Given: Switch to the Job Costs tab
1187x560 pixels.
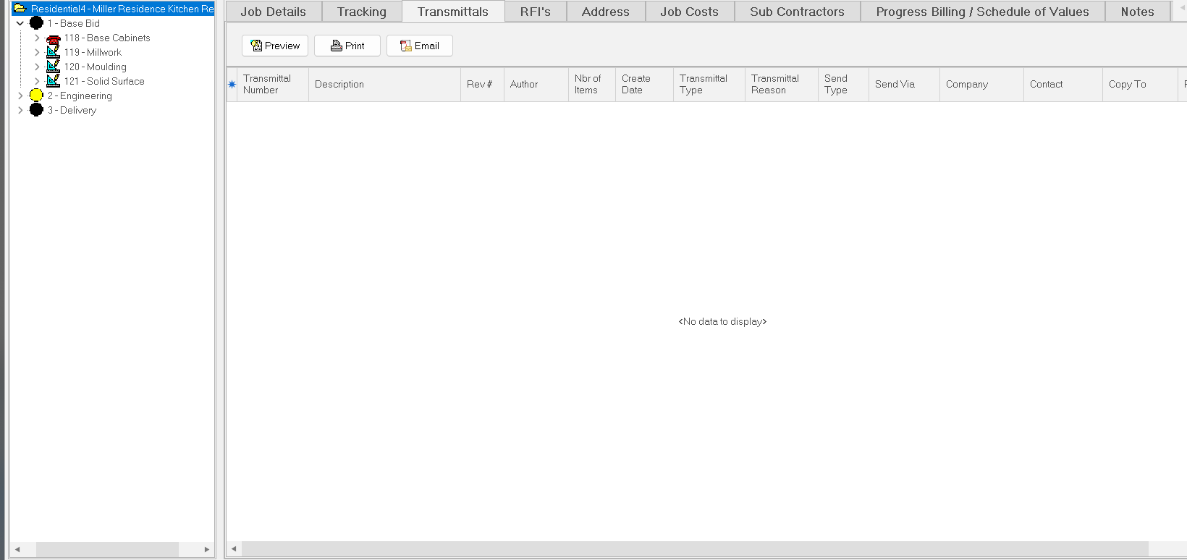Looking at the screenshot, I should (689, 12).
